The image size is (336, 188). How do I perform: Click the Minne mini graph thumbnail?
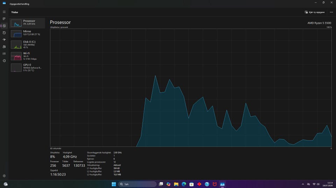(x=16, y=34)
